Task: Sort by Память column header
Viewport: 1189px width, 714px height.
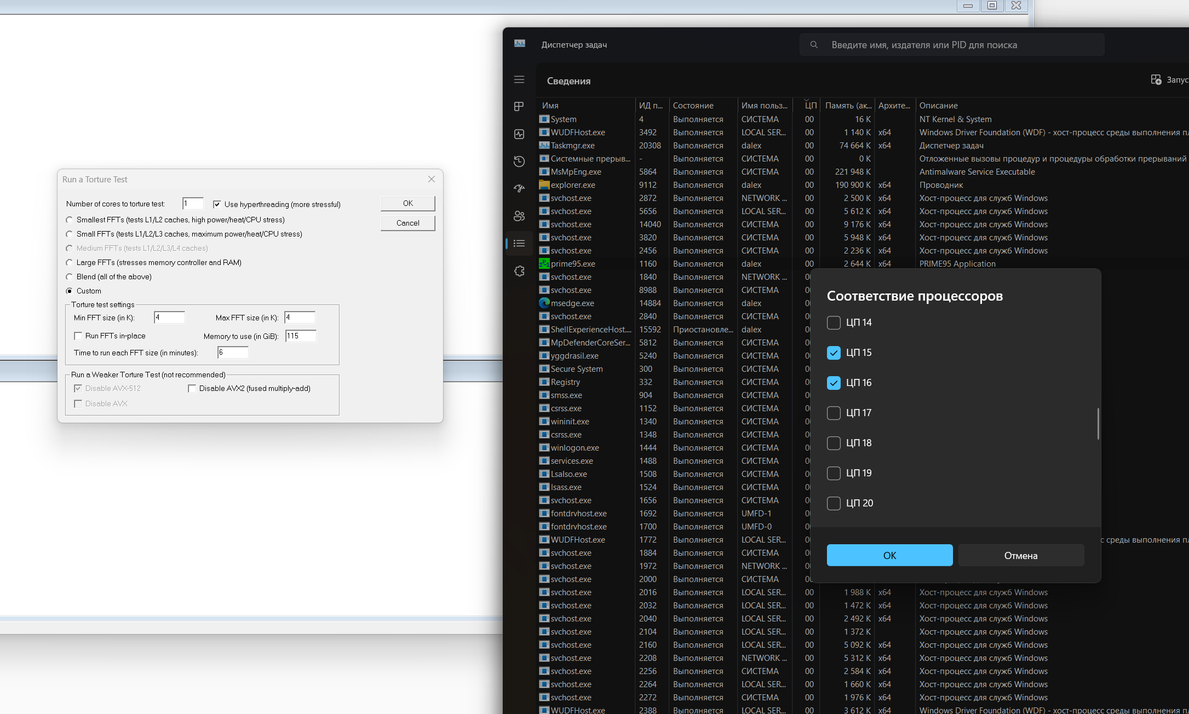Action: (848, 106)
